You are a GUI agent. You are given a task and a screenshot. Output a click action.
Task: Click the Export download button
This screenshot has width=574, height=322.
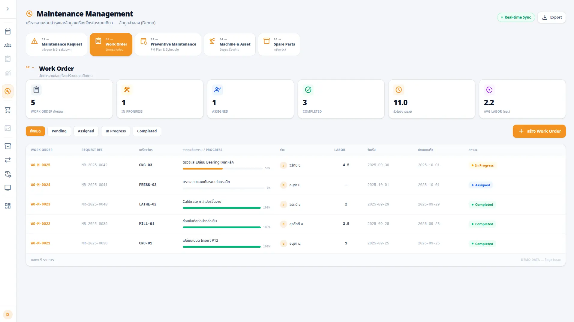(551, 17)
